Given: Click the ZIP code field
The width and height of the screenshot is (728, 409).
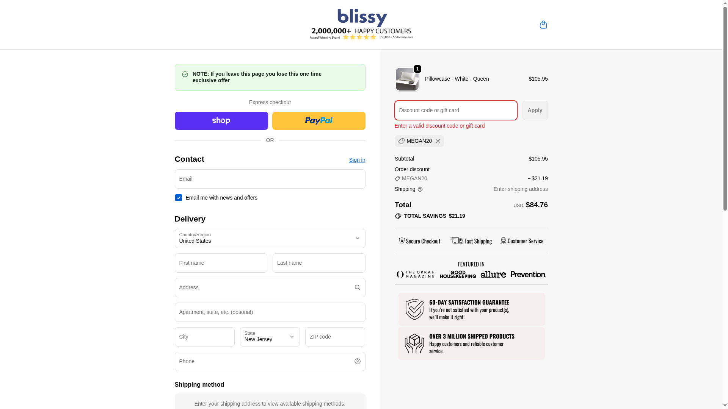Looking at the screenshot, I should point(335,337).
